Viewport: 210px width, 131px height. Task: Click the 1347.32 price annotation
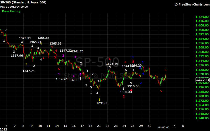66,51
